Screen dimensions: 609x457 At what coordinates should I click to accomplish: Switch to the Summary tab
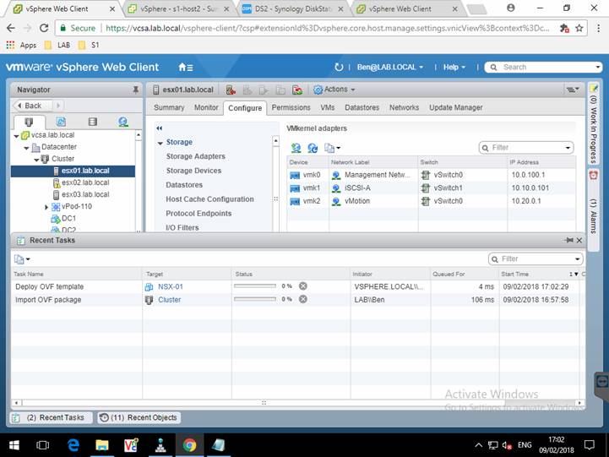[169, 107]
